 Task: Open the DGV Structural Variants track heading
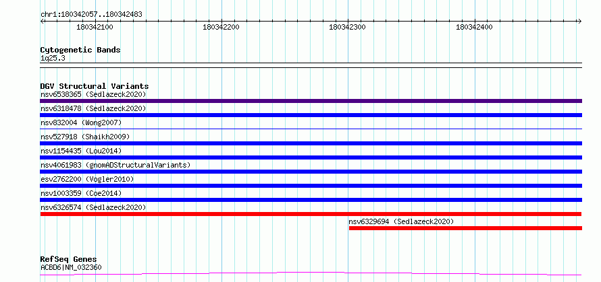pos(95,86)
